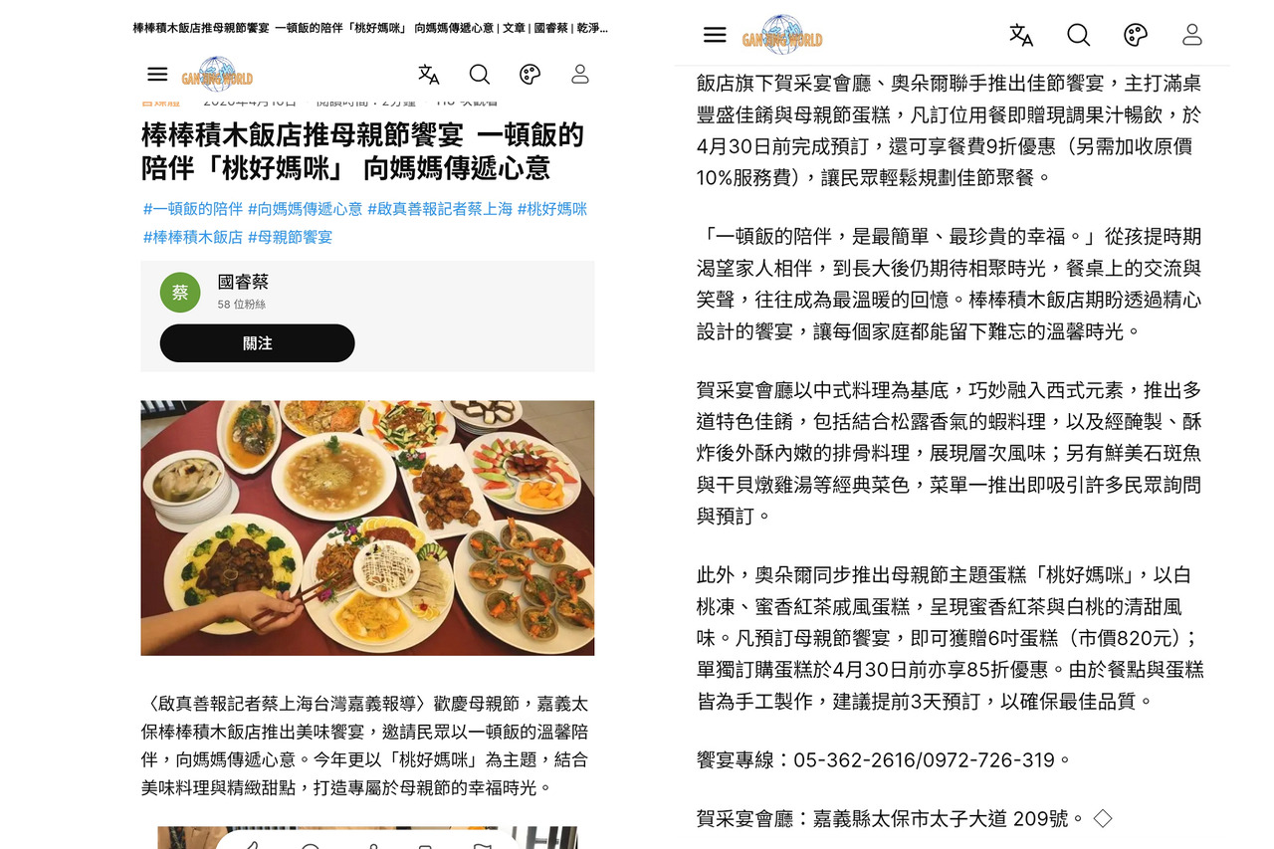Open the user profile icon in the left header
This screenshot has width=1274, height=849.
(x=580, y=75)
